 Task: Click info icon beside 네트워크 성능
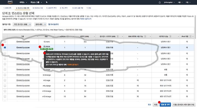pyautogui.click(x=170, y=36)
